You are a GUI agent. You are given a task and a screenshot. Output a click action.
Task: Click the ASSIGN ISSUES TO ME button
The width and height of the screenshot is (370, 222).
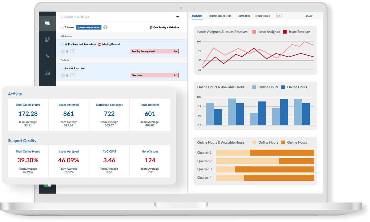[89, 27]
